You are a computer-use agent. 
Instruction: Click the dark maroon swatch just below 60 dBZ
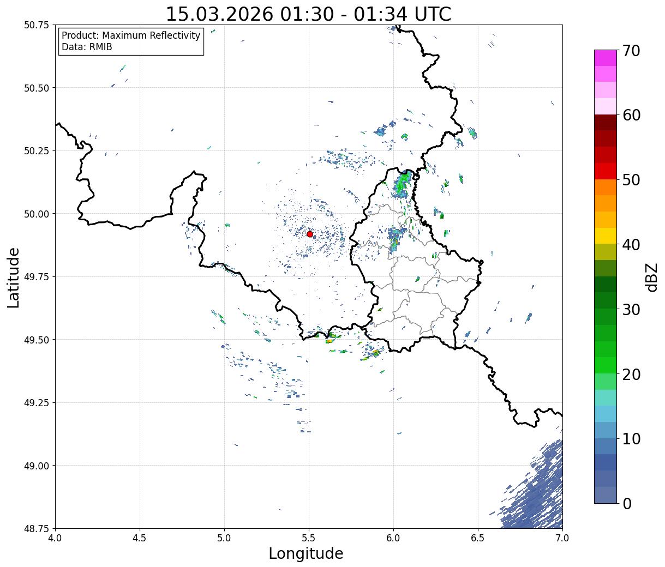click(606, 123)
